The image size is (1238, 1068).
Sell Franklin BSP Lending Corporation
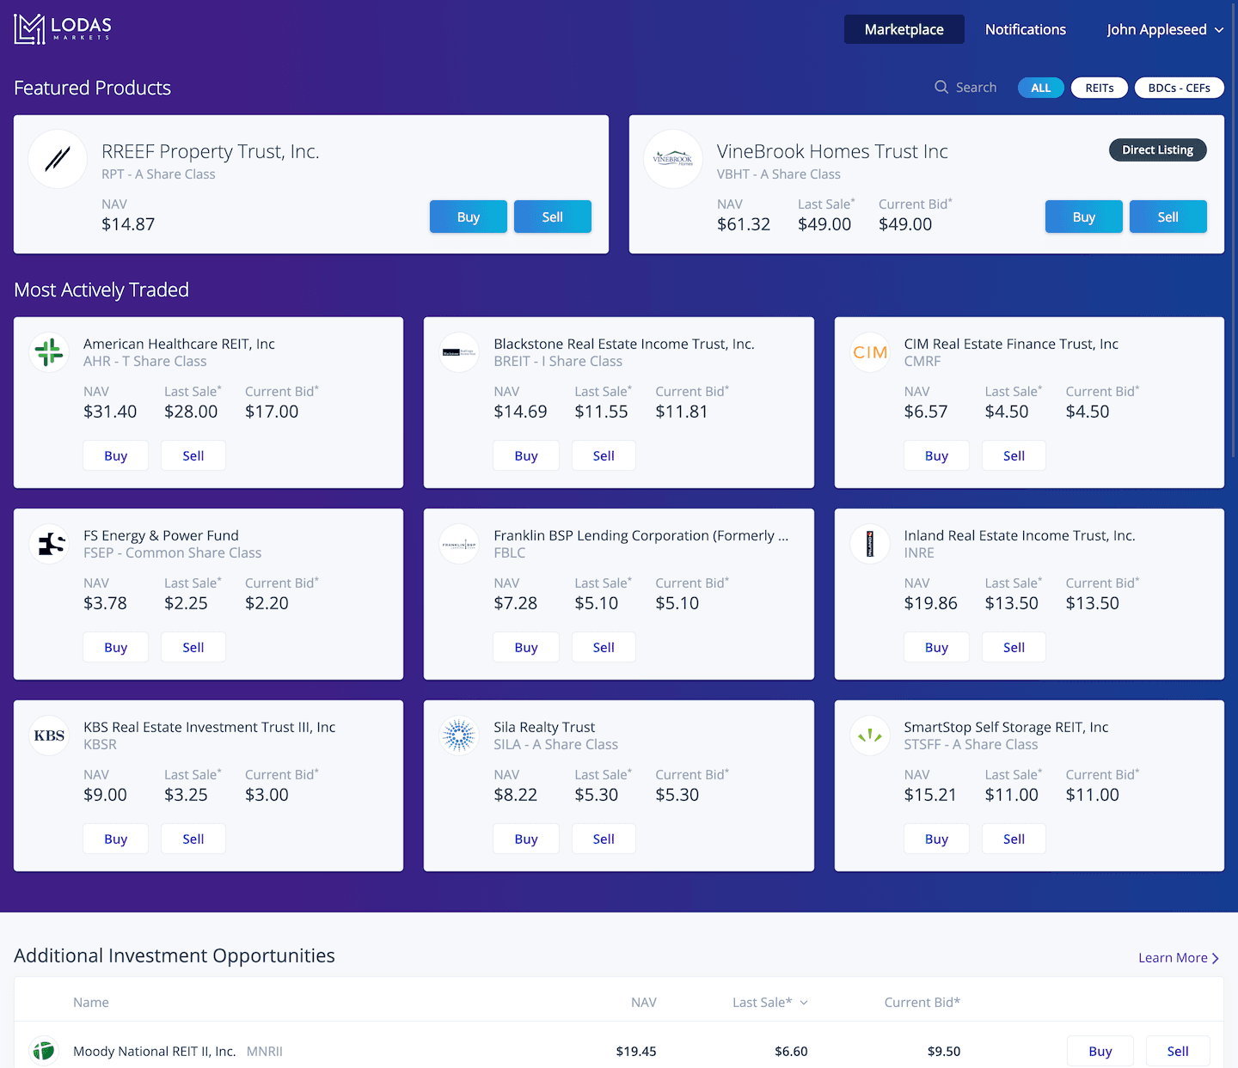pos(604,647)
